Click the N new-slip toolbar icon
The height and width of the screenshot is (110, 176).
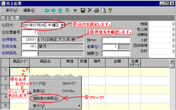pos(75,10)
